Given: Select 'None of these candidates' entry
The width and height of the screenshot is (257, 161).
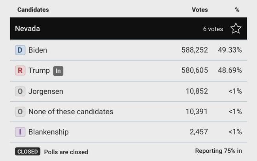Looking at the screenshot, I should (x=70, y=112).
